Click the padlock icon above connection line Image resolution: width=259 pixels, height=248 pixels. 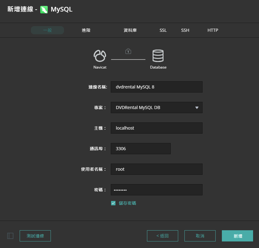coord(128,51)
